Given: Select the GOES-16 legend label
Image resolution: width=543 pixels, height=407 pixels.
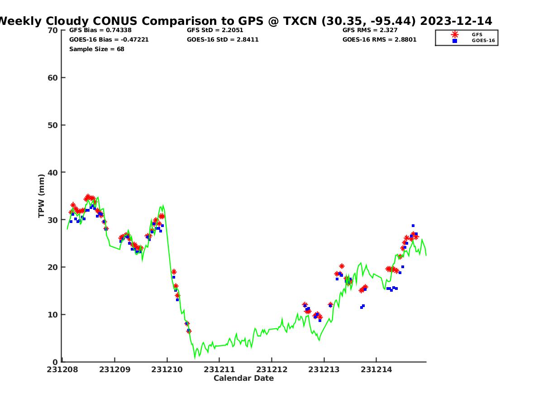Looking at the screenshot, I should pos(483,41).
